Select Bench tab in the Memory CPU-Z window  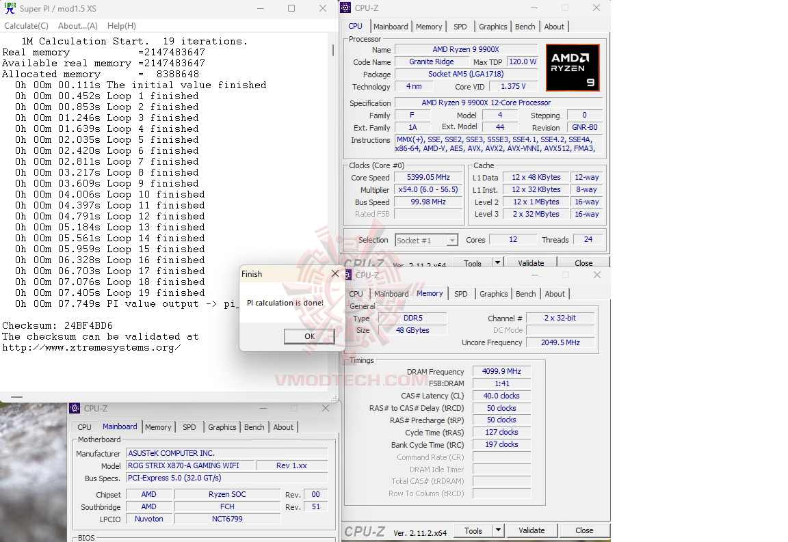525,294
